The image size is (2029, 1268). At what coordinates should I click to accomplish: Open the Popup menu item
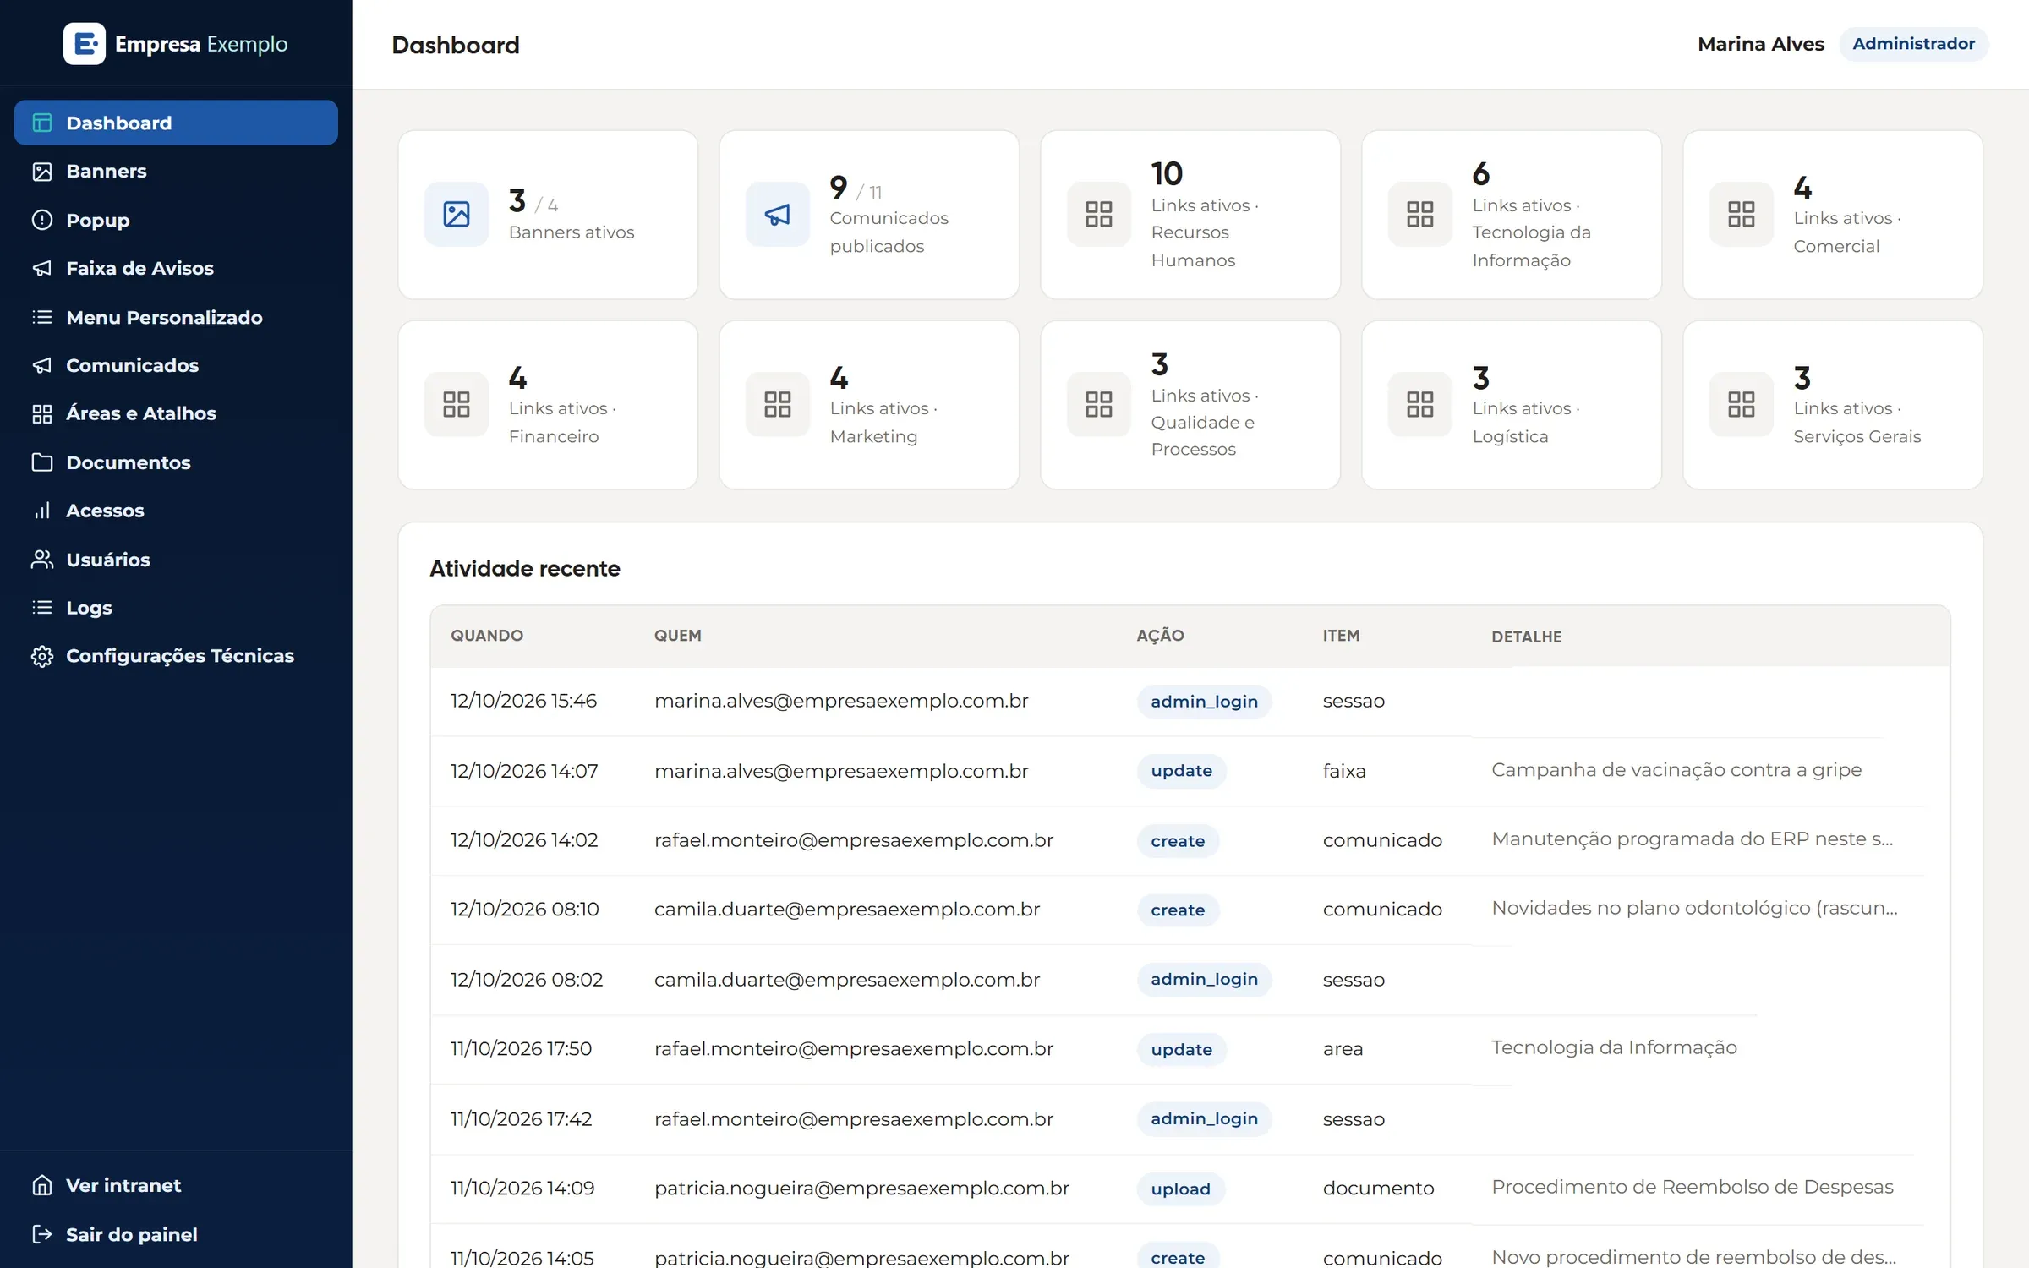click(x=176, y=220)
